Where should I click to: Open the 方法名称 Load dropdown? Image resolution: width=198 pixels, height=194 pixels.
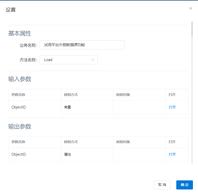pos(66,60)
